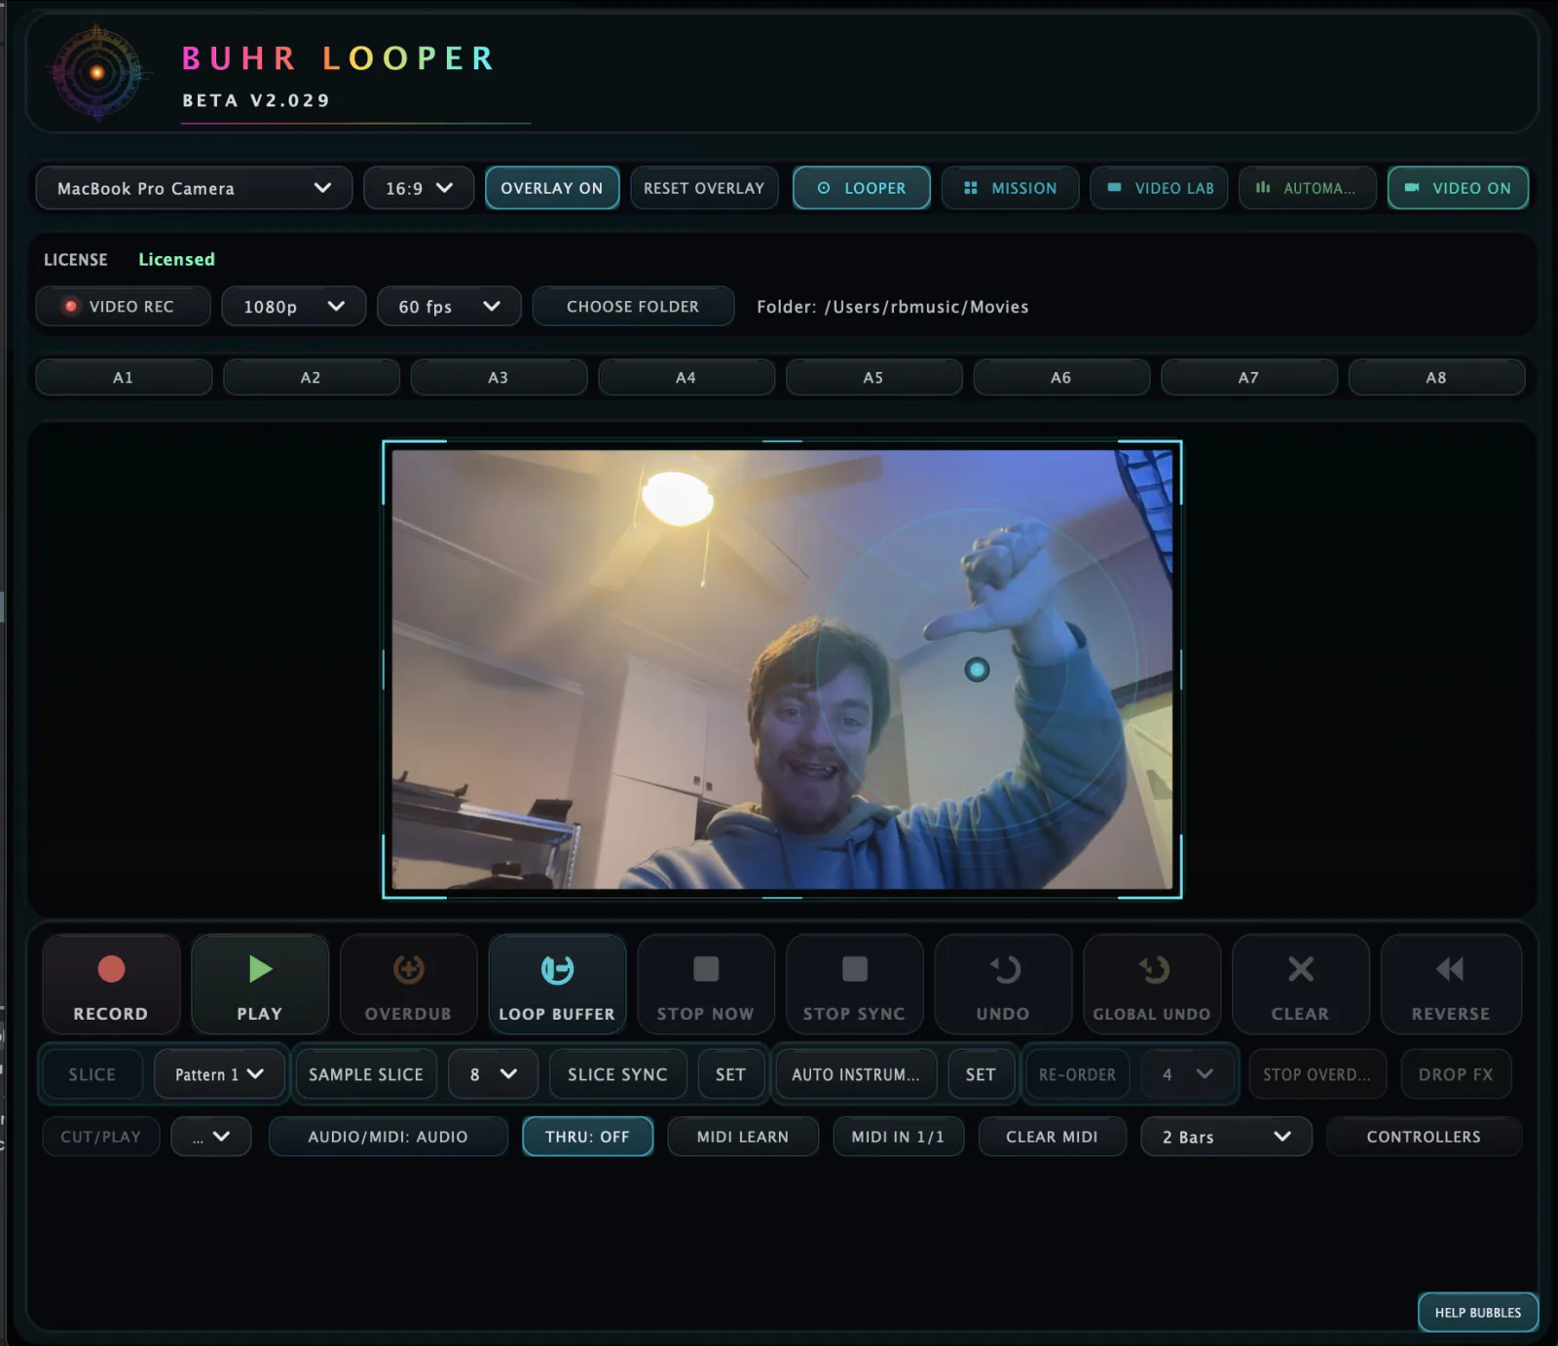1558x1346 pixels.
Task: Trigger the Loop Buffer icon
Action: [x=557, y=969]
